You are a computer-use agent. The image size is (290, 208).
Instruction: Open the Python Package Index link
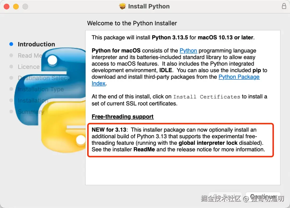click(239, 77)
